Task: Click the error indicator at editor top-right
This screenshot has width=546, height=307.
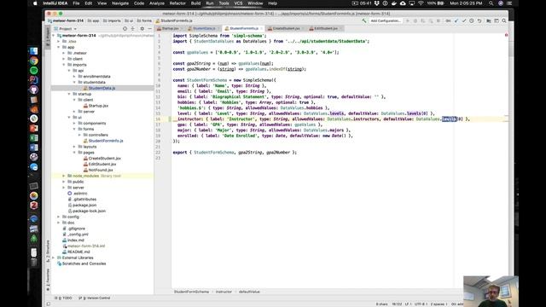Action: click(506, 35)
